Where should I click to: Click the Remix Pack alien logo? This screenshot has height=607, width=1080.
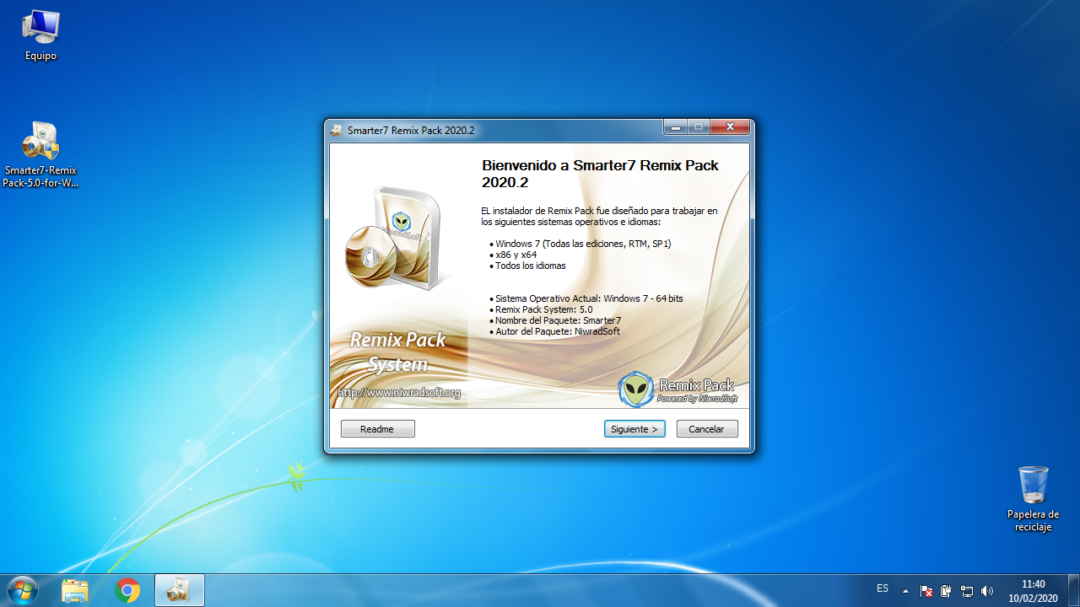(x=635, y=389)
